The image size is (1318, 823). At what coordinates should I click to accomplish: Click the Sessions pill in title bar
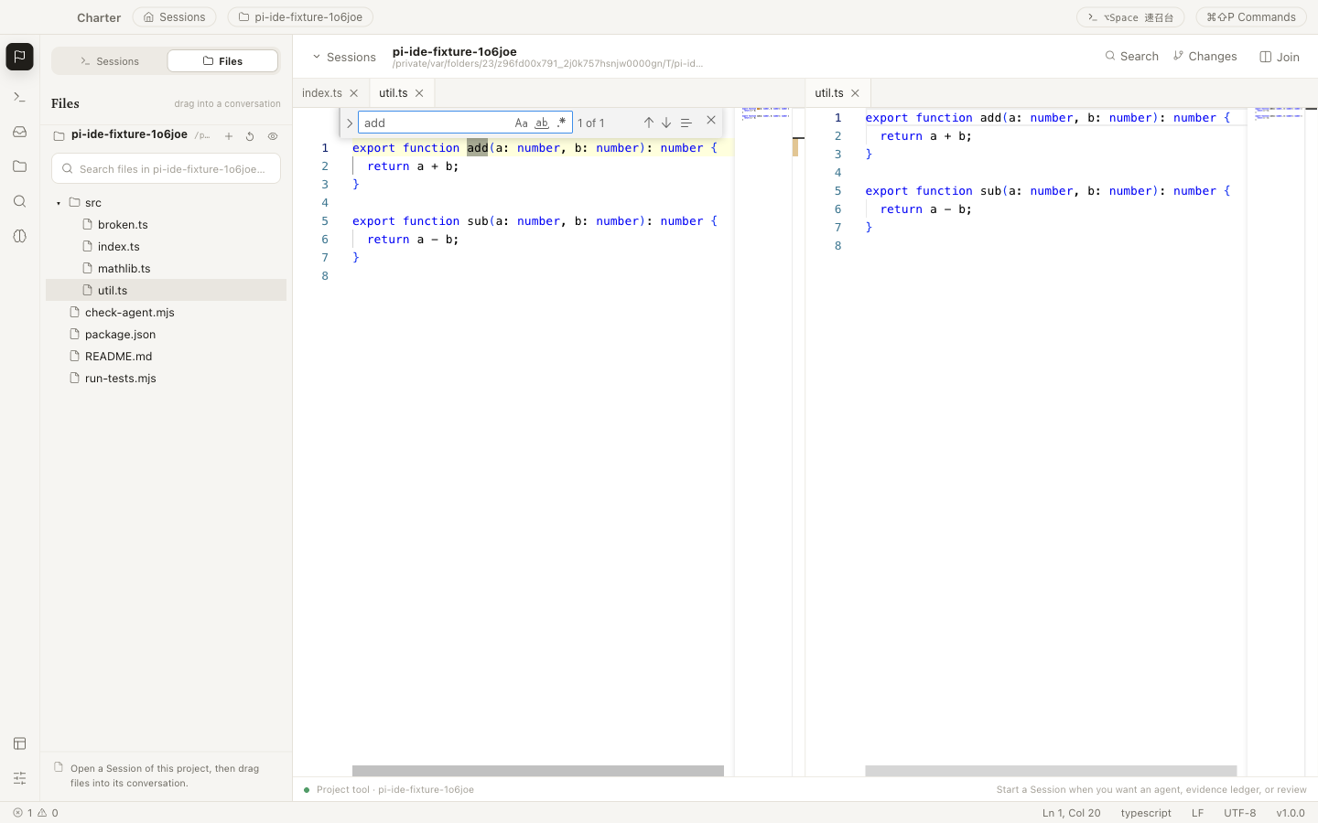[174, 17]
